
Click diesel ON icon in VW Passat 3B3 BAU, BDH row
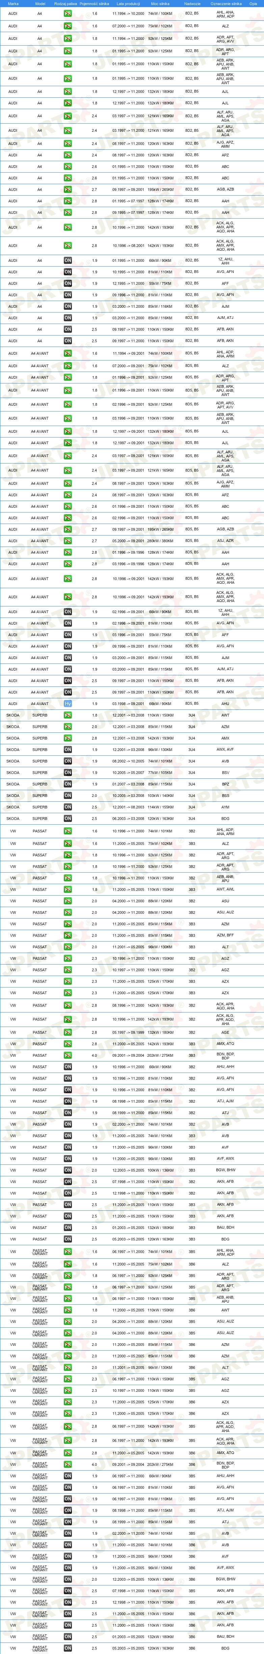point(68,1228)
